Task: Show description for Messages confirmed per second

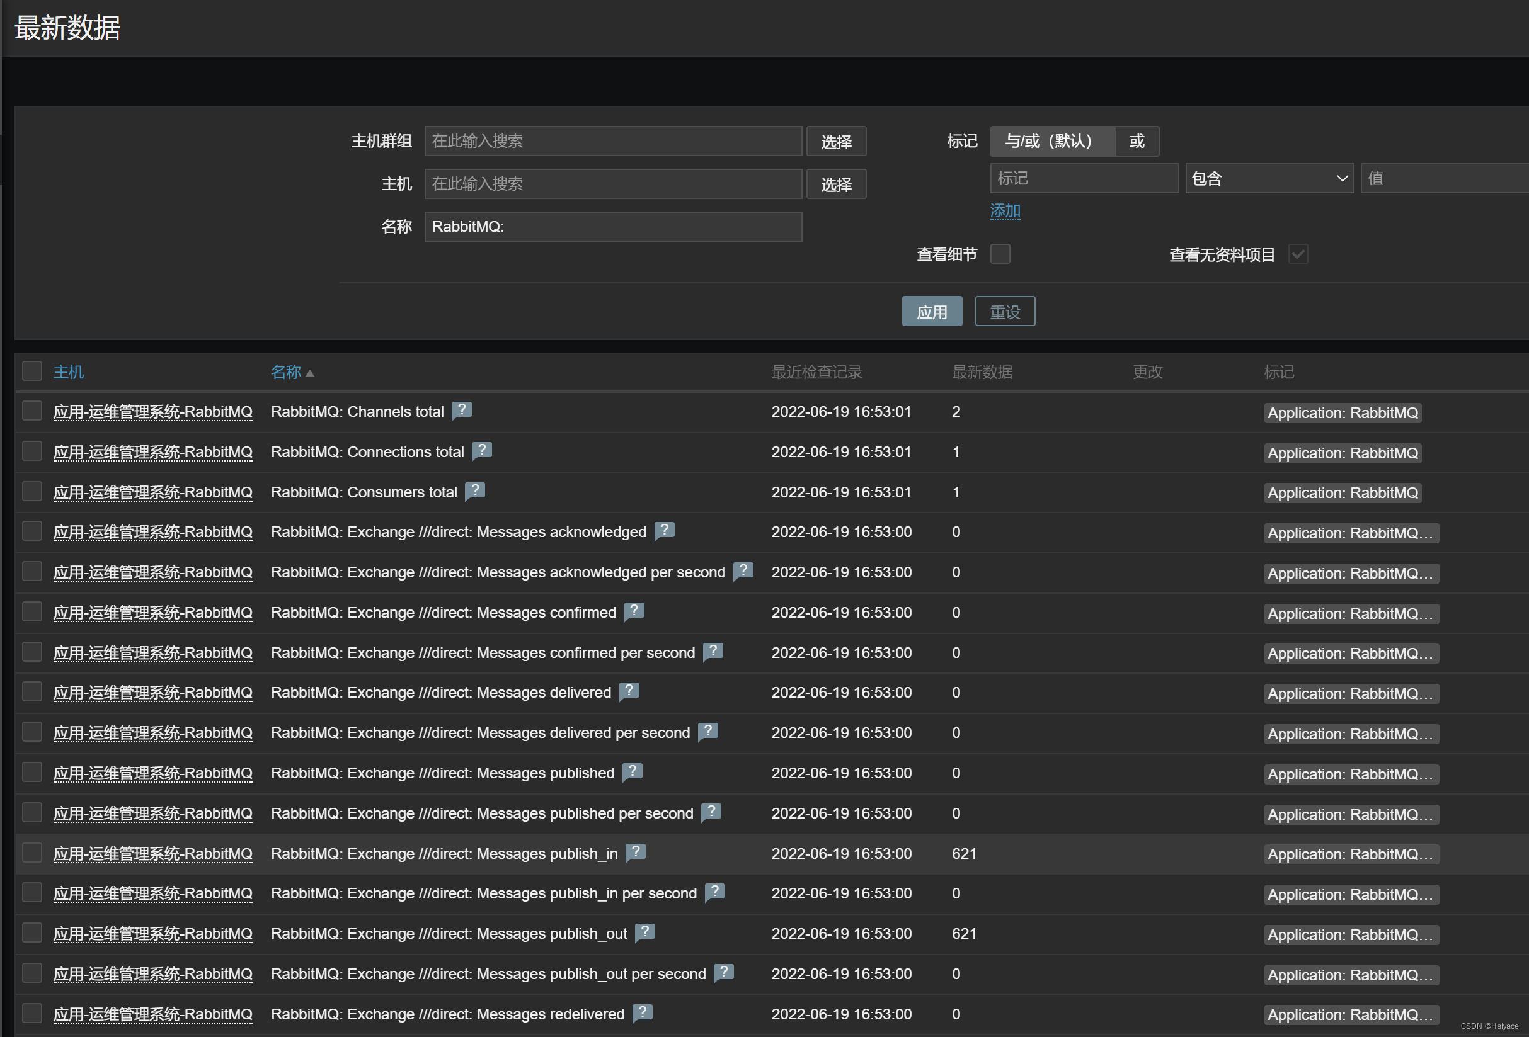Action: pyautogui.click(x=713, y=651)
